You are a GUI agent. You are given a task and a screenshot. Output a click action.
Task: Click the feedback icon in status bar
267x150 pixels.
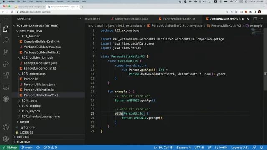(x=254, y=147)
